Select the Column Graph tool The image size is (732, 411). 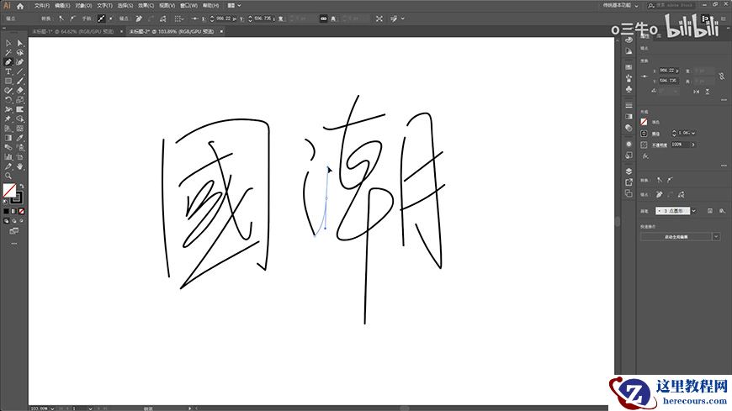(8, 156)
